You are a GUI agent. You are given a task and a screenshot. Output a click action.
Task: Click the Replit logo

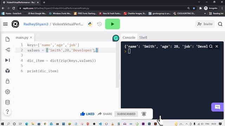pyautogui.click(x=15, y=24)
